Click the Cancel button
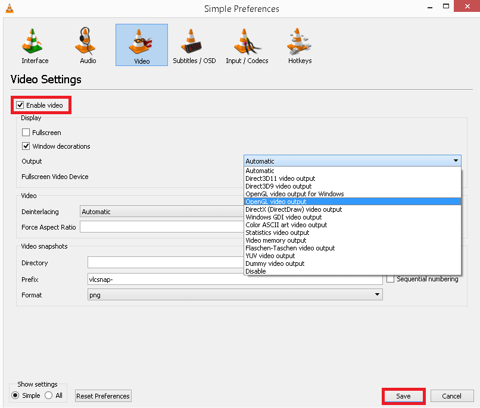 click(452, 396)
